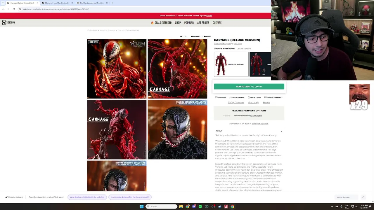Select the Carnage (Deluxe Version) browser tab

click(22, 3)
